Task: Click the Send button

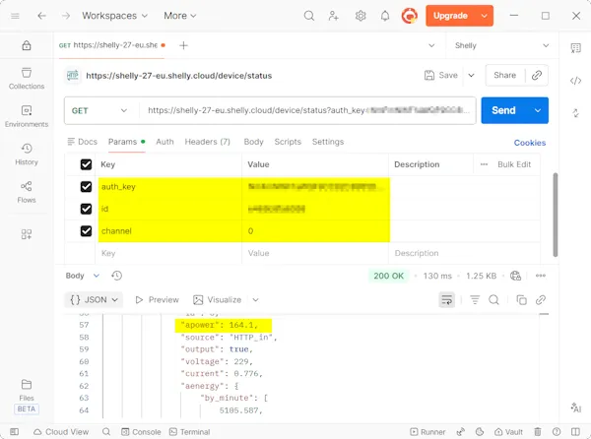Action: point(503,110)
